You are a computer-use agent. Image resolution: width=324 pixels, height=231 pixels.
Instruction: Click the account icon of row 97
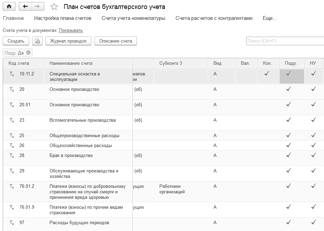pos(12,223)
